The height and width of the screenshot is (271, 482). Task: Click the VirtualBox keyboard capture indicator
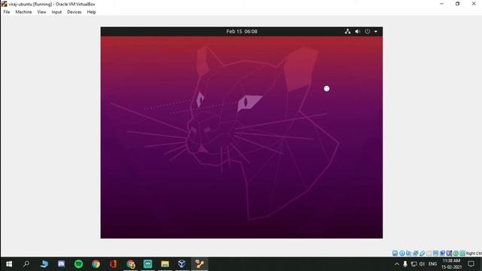(x=462, y=253)
